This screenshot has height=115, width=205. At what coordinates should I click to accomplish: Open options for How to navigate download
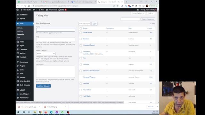pos(39,107)
